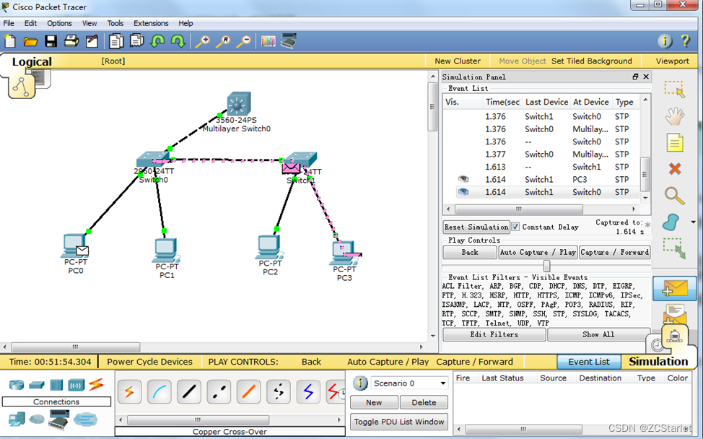Select the PC1 computer on canvas
Screen dimensions: 703x439
(x=166, y=251)
